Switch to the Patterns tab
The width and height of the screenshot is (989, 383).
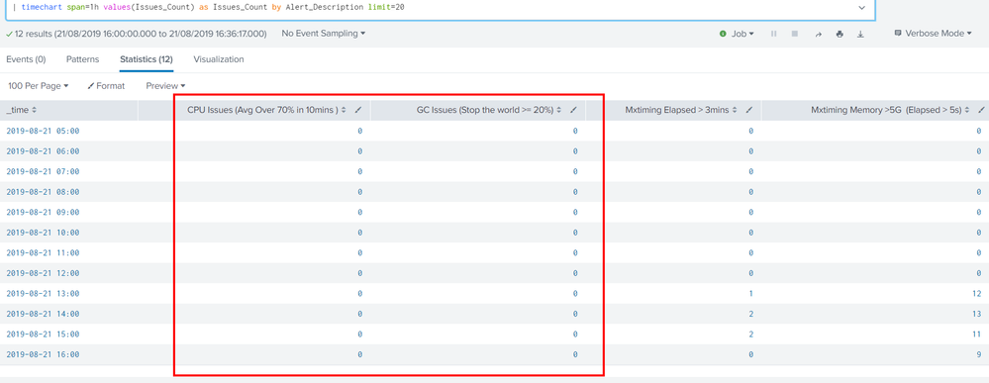pyautogui.click(x=82, y=59)
